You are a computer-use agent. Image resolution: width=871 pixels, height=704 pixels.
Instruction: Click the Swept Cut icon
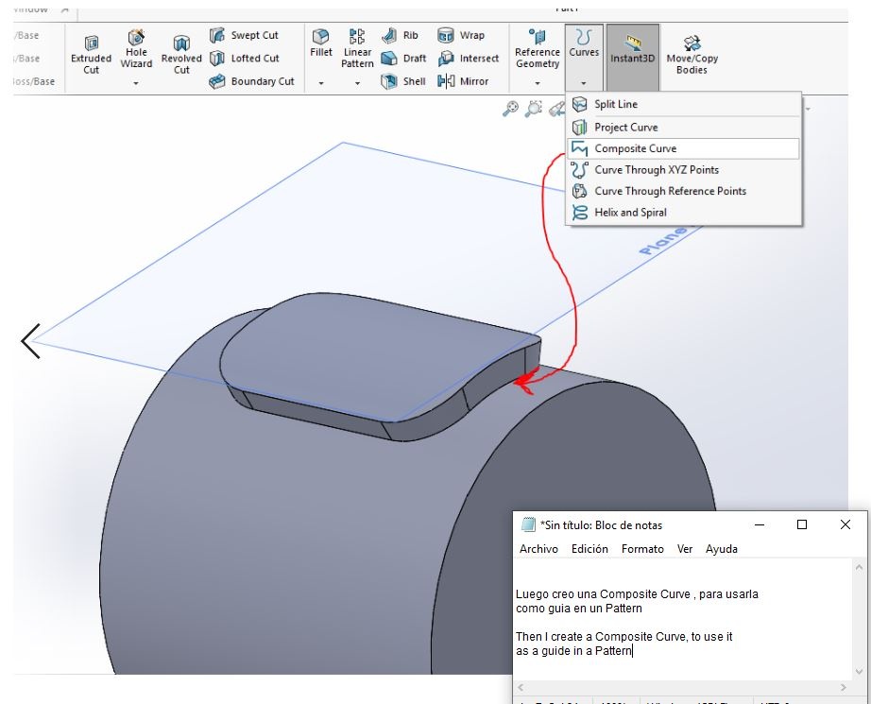216,35
